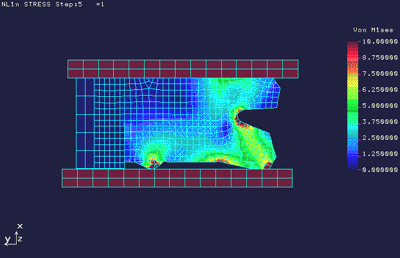The height and width of the screenshot is (258, 400).
Task: Select the upper maroon rigid plate
Action: (x=183, y=69)
